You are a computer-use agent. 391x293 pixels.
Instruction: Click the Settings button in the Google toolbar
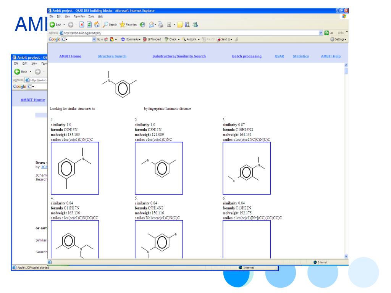(338, 39)
